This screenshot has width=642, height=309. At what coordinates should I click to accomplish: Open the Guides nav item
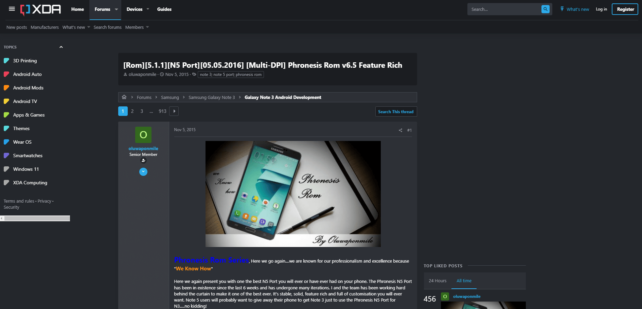coord(164,9)
